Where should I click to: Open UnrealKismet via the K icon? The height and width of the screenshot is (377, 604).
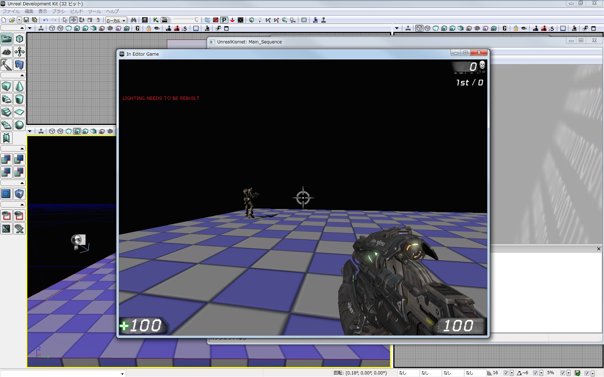pyautogui.click(x=156, y=20)
